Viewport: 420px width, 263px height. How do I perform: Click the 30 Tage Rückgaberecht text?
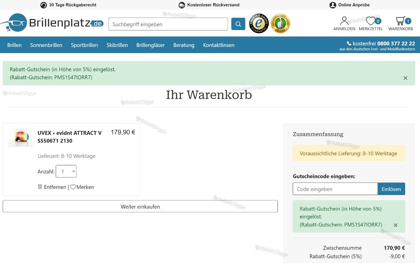[x=73, y=5]
